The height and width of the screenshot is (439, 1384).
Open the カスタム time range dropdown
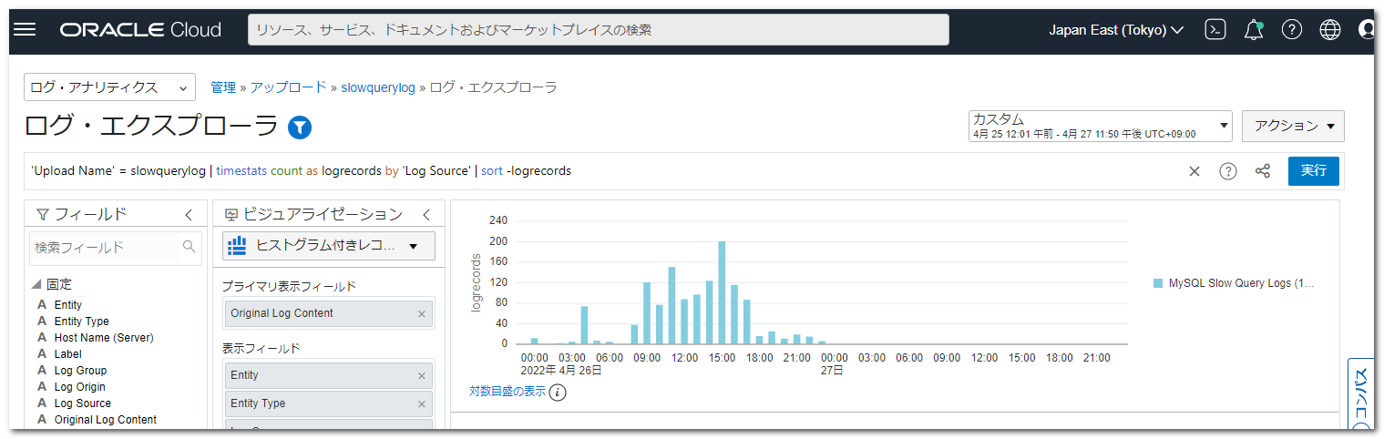[1100, 126]
